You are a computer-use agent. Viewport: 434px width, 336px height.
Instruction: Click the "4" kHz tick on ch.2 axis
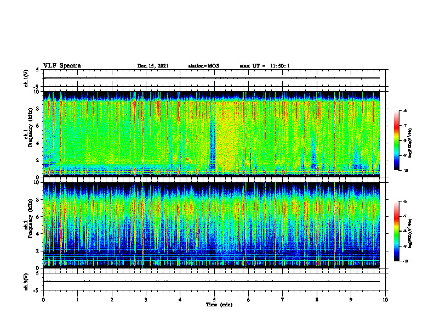pos(38,234)
